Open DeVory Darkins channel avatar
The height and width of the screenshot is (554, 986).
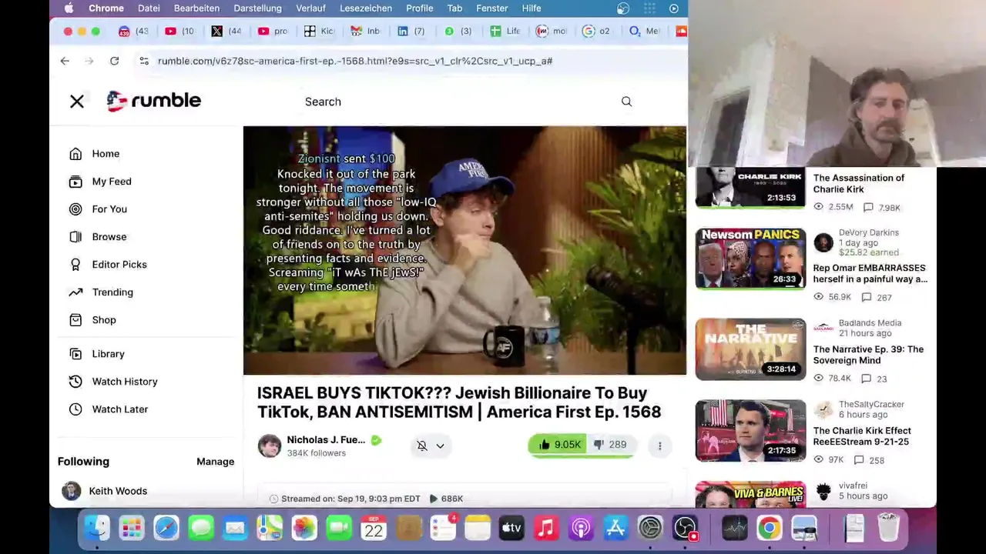point(823,242)
